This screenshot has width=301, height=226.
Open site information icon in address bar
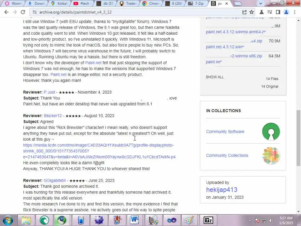point(35,12)
